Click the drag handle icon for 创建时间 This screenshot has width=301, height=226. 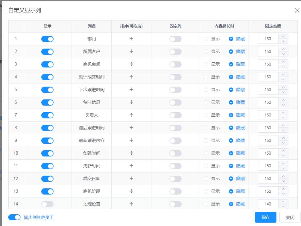click(131, 153)
